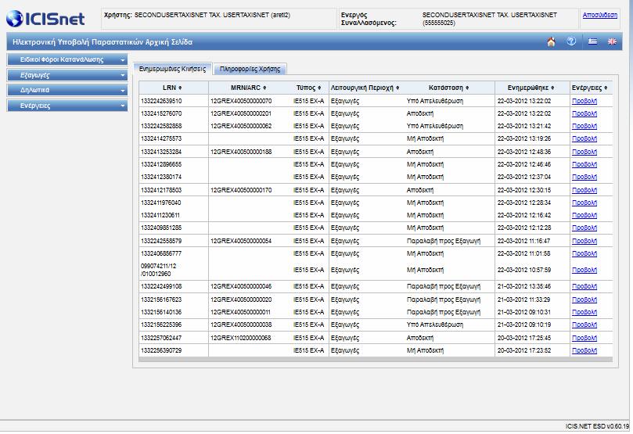Click the Αποσύνδεση logout link
The width and height of the screenshot is (633, 434).
tap(600, 15)
